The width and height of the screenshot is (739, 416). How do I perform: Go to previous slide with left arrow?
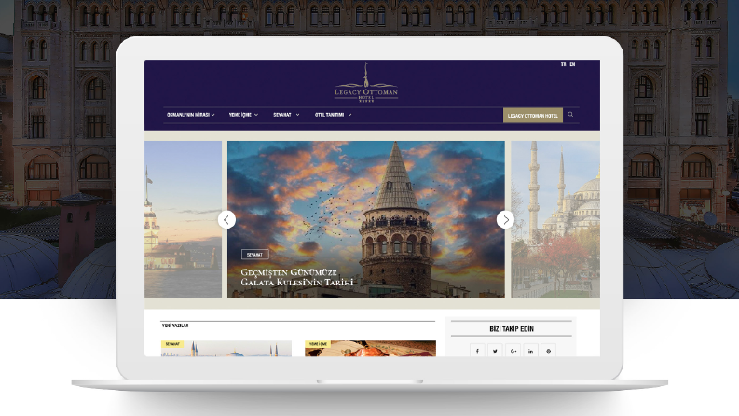[226, 219]
